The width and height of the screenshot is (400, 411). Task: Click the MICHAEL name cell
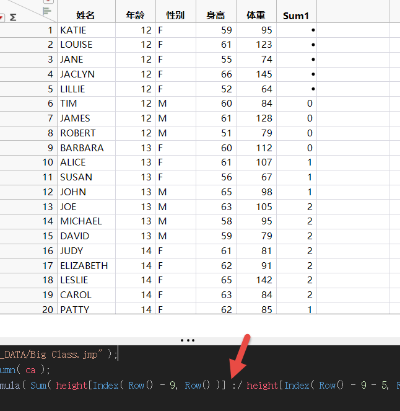point(86,221)
